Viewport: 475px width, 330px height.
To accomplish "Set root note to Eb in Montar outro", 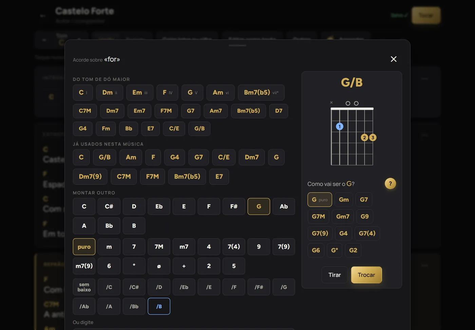I will click(159, 207).
